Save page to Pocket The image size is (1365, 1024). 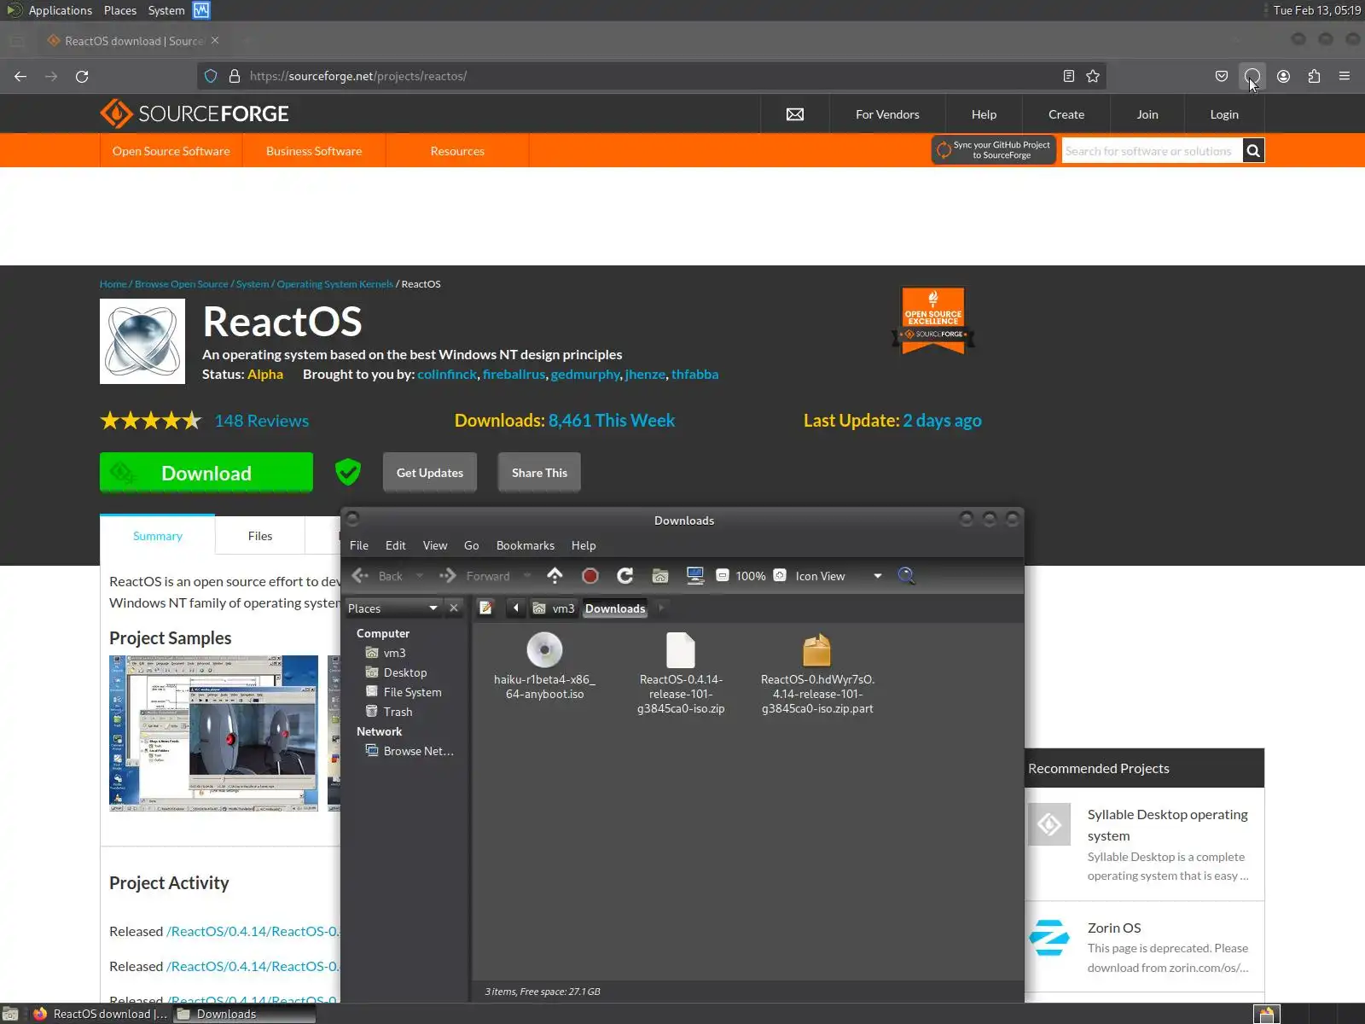(1222, 76)
